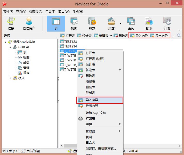
Task: Open the 收藏夹(A) menu
Action: point(36,12)
